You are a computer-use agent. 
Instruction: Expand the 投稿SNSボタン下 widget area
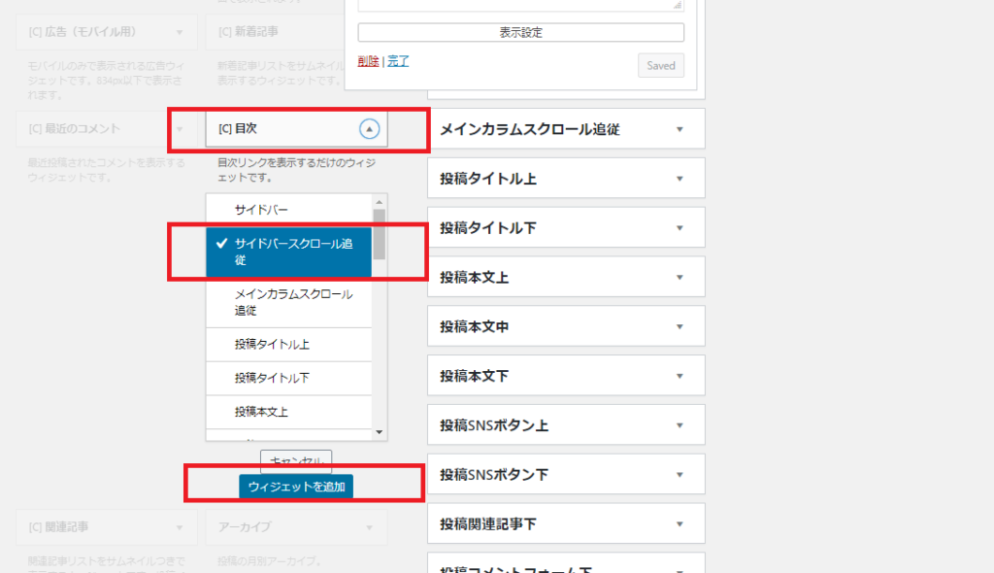pos(679,475)
